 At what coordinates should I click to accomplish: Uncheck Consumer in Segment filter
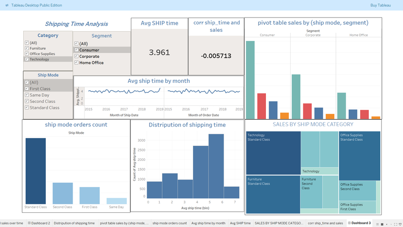[76, 50]
